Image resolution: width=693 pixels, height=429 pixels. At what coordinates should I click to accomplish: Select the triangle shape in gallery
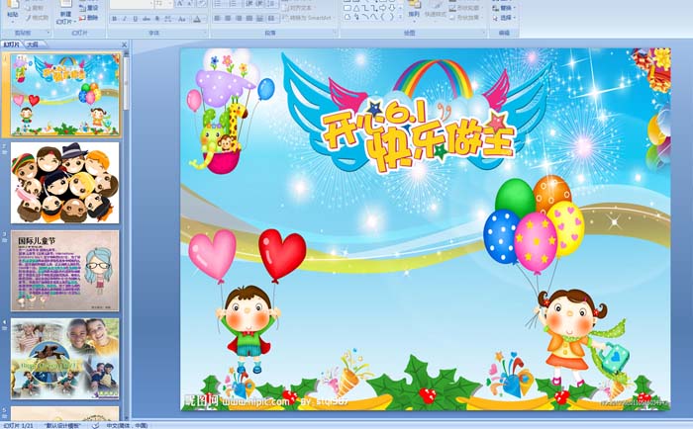[x=356, y=8]
